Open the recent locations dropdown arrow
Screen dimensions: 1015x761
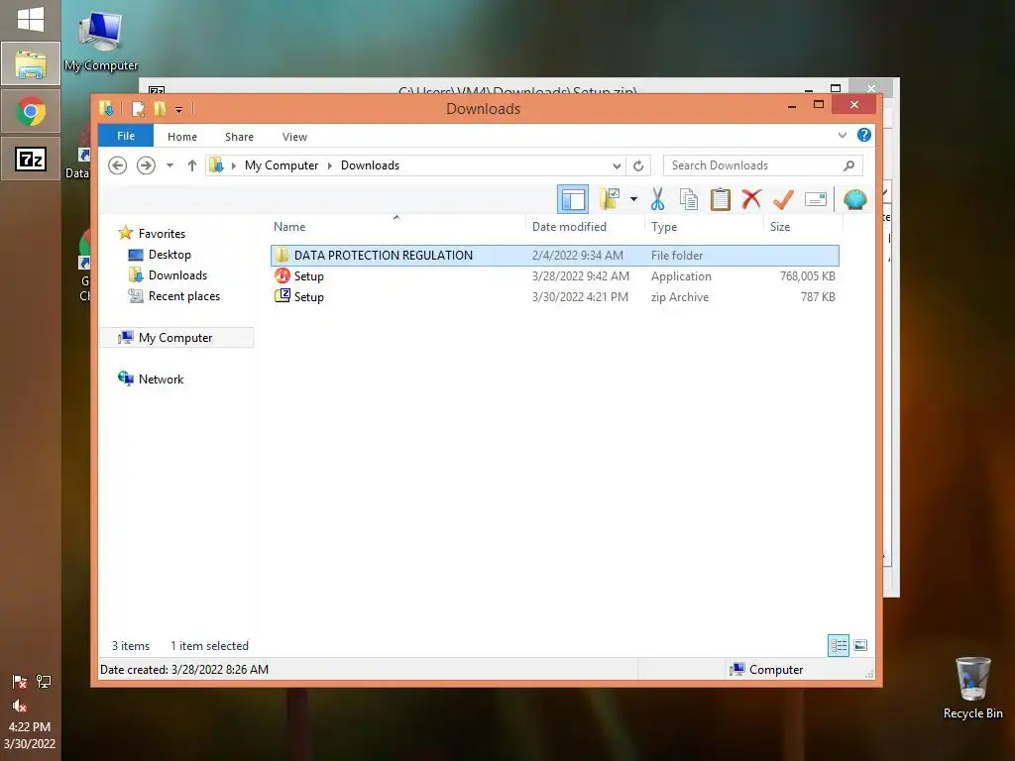[x=169, y=165]
